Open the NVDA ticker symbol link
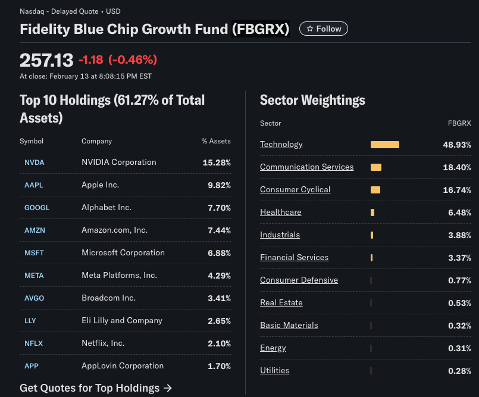 (34, 162)
